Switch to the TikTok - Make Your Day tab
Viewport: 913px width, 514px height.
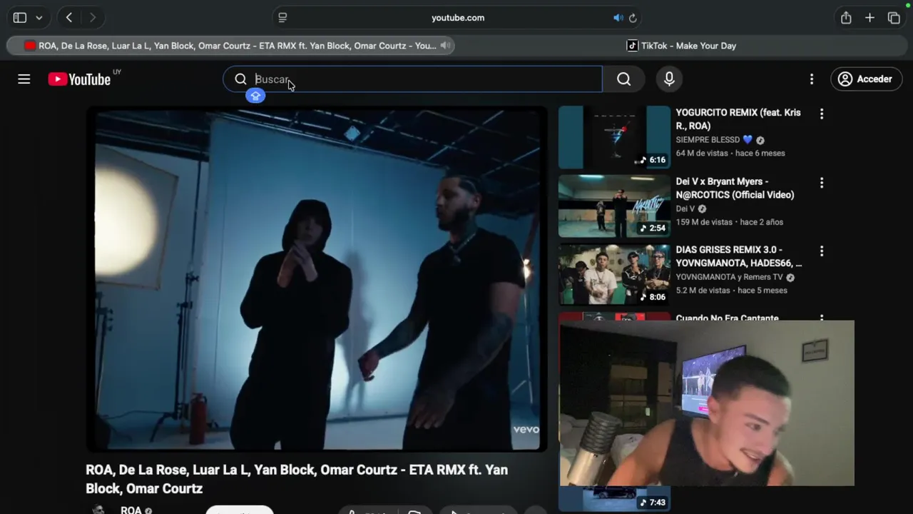point(681,46)
